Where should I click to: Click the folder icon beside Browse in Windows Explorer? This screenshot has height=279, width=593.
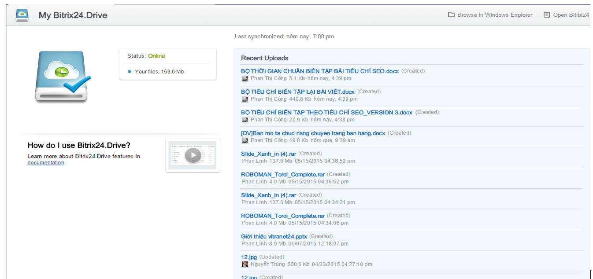pos(451,15)
